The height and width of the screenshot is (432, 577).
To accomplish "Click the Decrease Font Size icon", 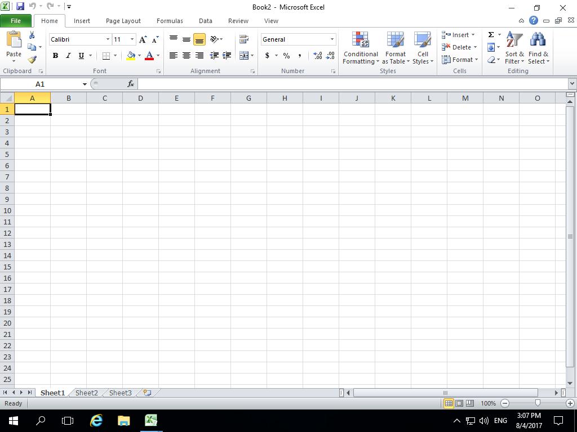I will tap(156, 39).
